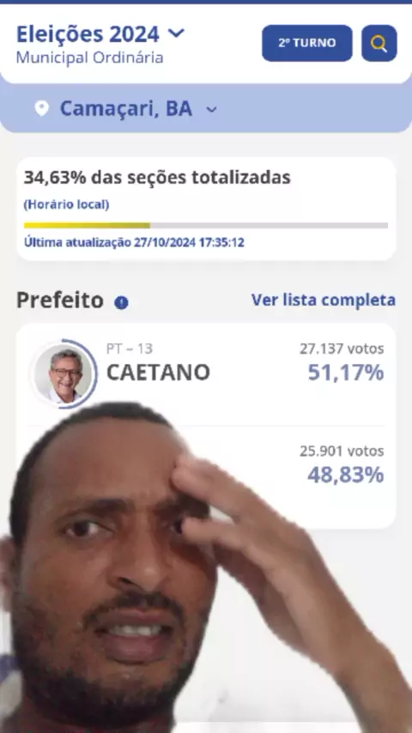The height and width of the screenshot is (733, 412).
Task: Click the info icon beside Prefeito
Action: tap(121, 302)
